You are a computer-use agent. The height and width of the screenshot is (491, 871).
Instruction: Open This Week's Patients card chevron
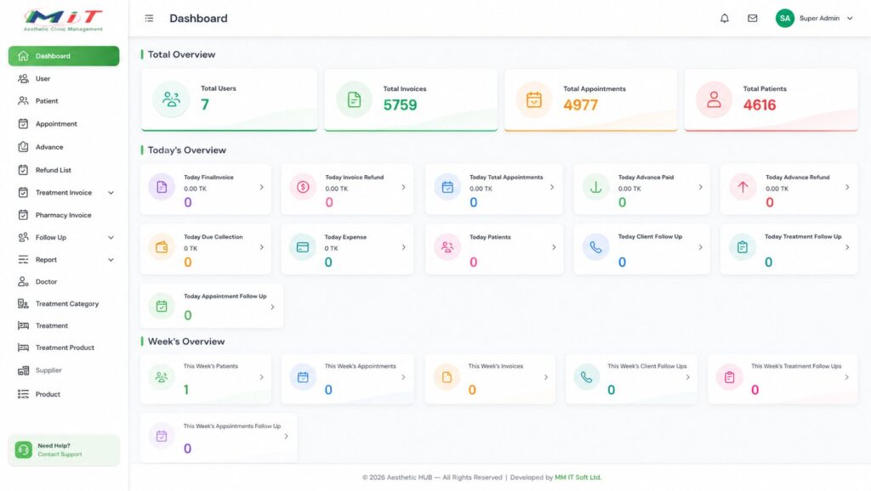click(262, 377)
